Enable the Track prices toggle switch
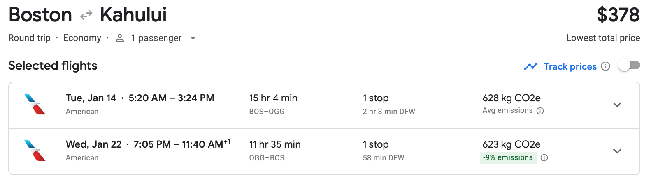The image size is (651, 187). 629,66
